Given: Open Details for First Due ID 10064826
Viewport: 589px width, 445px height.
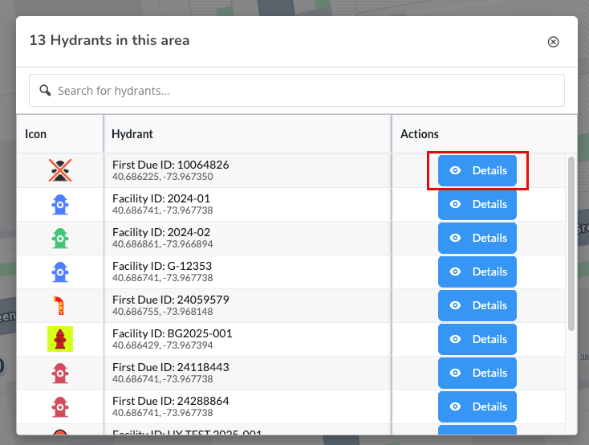Looking at the screenshot, I should [477, 170].
